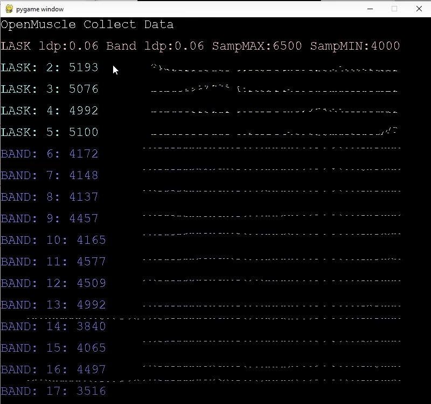Viewport: 431px width, 404px height.
Task: Select the 'BAND: 11: 4577' row
Action: coord(53,262)
